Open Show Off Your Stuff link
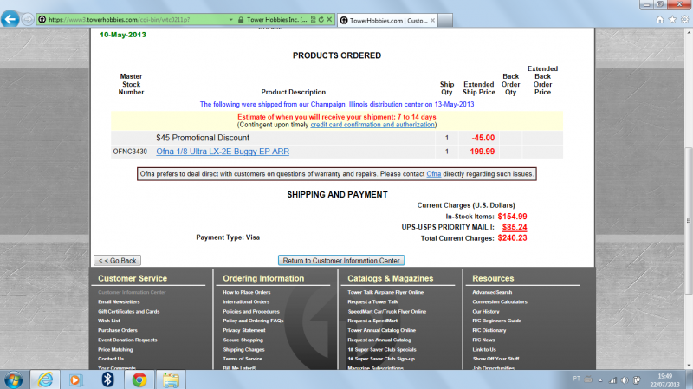The height and width of the screenshot is (389, 693). (x=495, y=359)
